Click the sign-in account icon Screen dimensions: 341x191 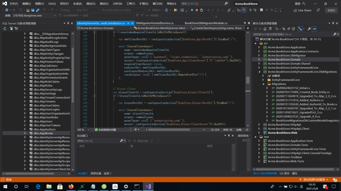[304, 4]
